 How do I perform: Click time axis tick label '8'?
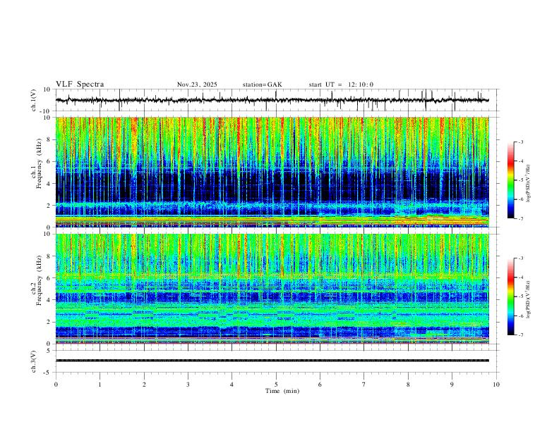408,385
